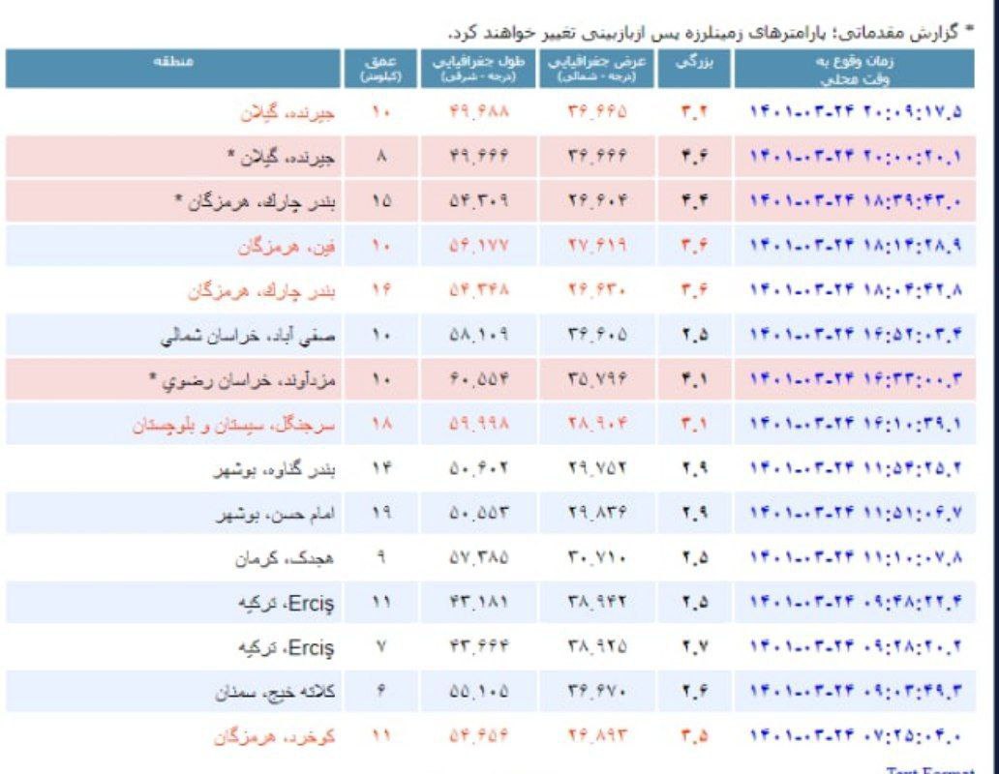Viewport: 999px width, 774px height.
Task: Click the longitude value ۵۷.۳۸۵
Action: click(x=478, y=558)
